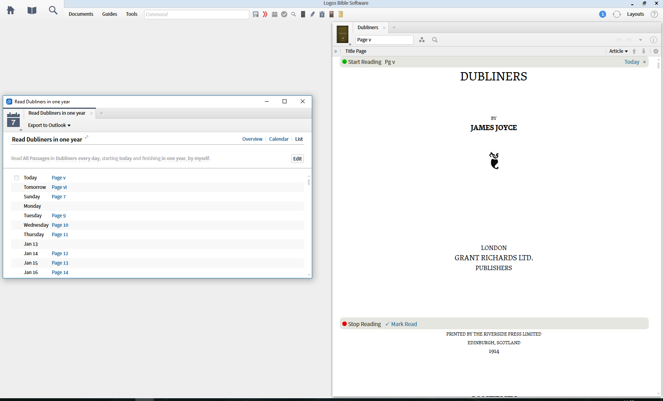Open Tomorrow's reading Page vi
Image resolution: width=663 pixels, height=401 pixels.
[59, 187]
